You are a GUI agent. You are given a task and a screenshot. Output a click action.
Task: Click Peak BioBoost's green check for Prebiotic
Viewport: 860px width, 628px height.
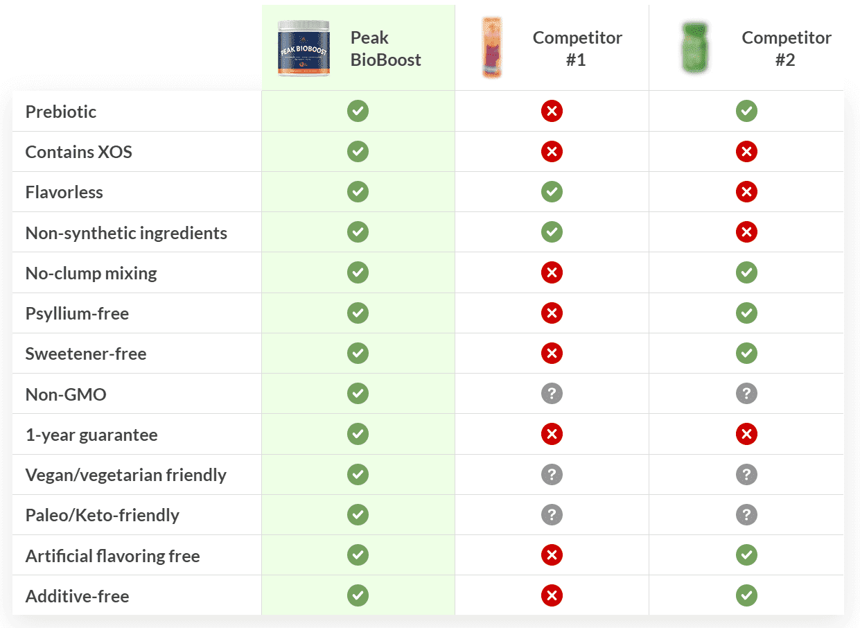[358, 111]
